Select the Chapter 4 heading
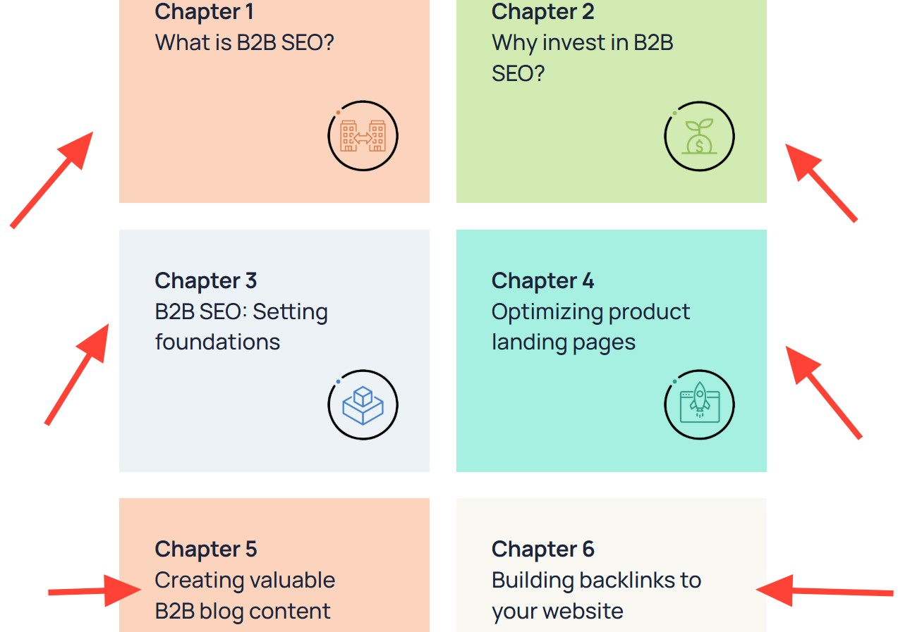Viewport: 898px width, 632px height. pyautogui.click(x=542, y=280)
